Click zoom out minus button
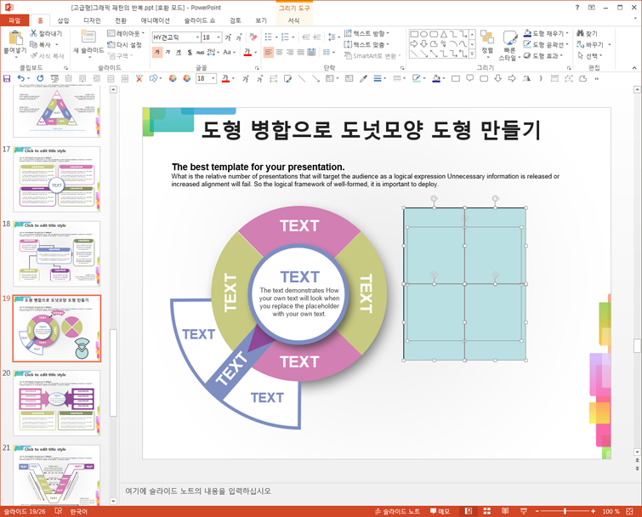This screenshot has width=642, height=517. [x=537, y=511]
